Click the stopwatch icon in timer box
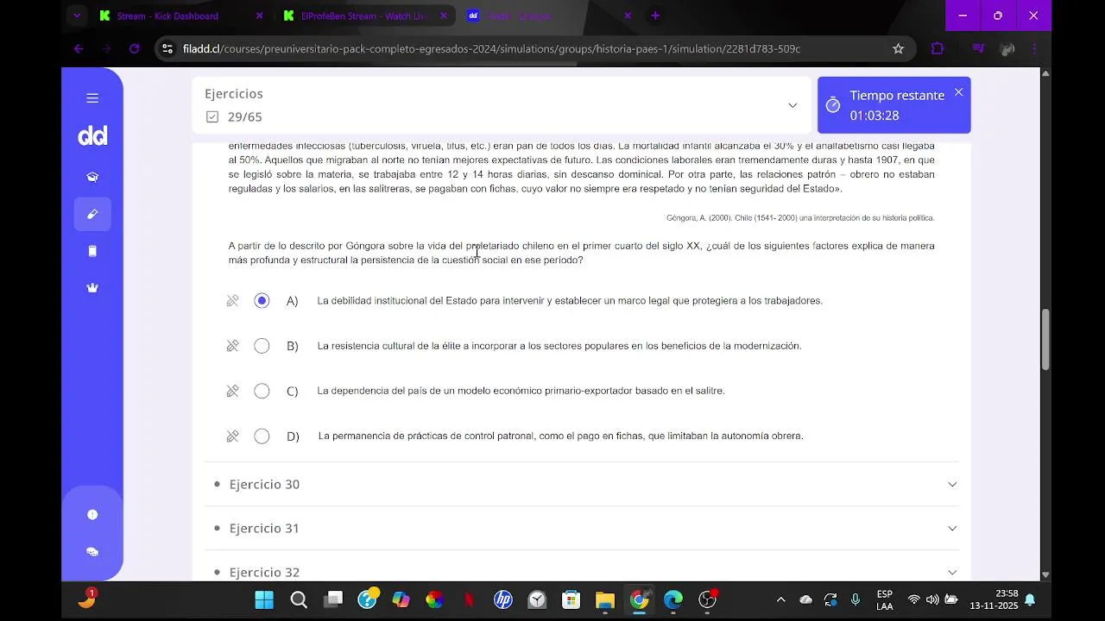Image resolution: width=1105 pixels, height=621 pixels. (x=833, y=105)
